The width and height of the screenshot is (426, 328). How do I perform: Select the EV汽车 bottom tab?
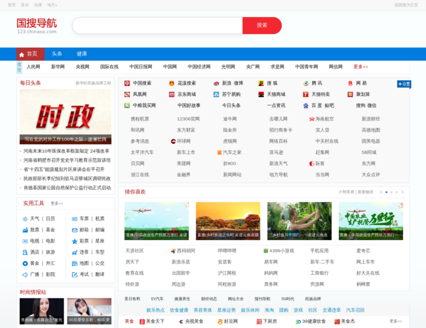pos(157,299)
